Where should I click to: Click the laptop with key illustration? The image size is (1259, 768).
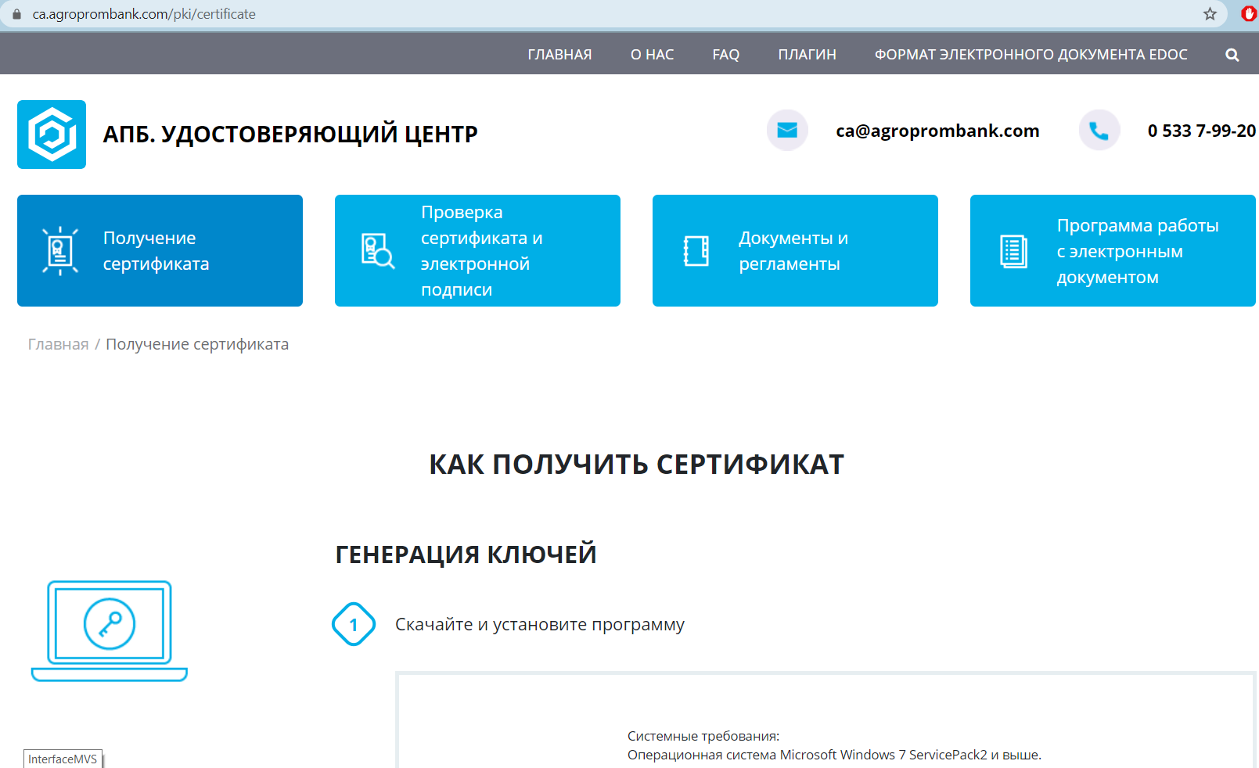[110, 631]
